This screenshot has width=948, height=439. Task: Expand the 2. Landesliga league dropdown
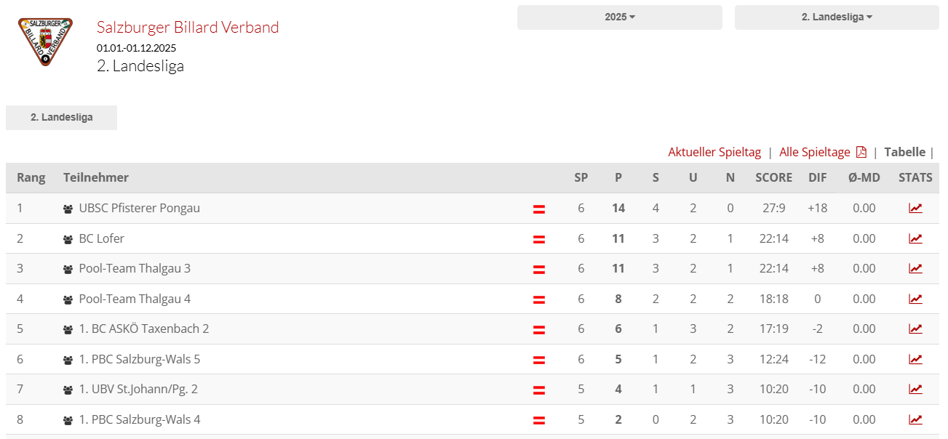tap(837, 17)
